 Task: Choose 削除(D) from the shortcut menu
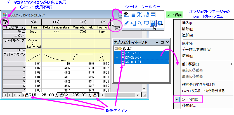click(x=204, y=29)
